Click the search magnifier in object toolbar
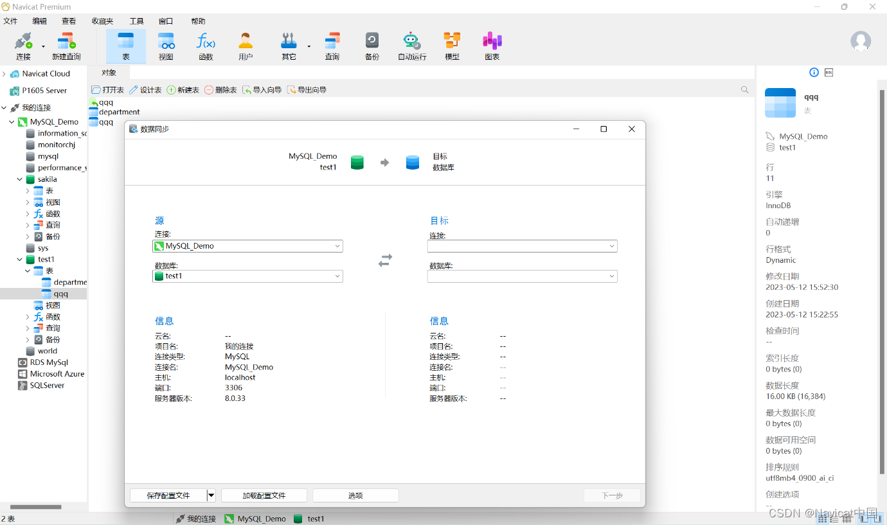The image size is (887, 525). (x=745, y=90)
